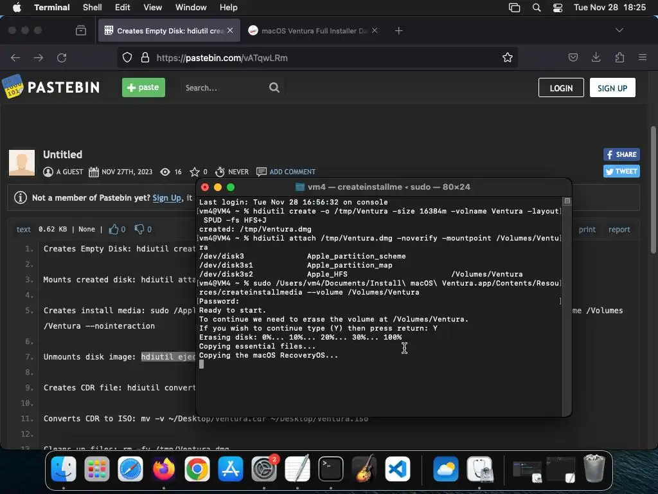658x494 pixels.
Task: Open Google Chrome from the Dock
Action: tap(197, 469)
